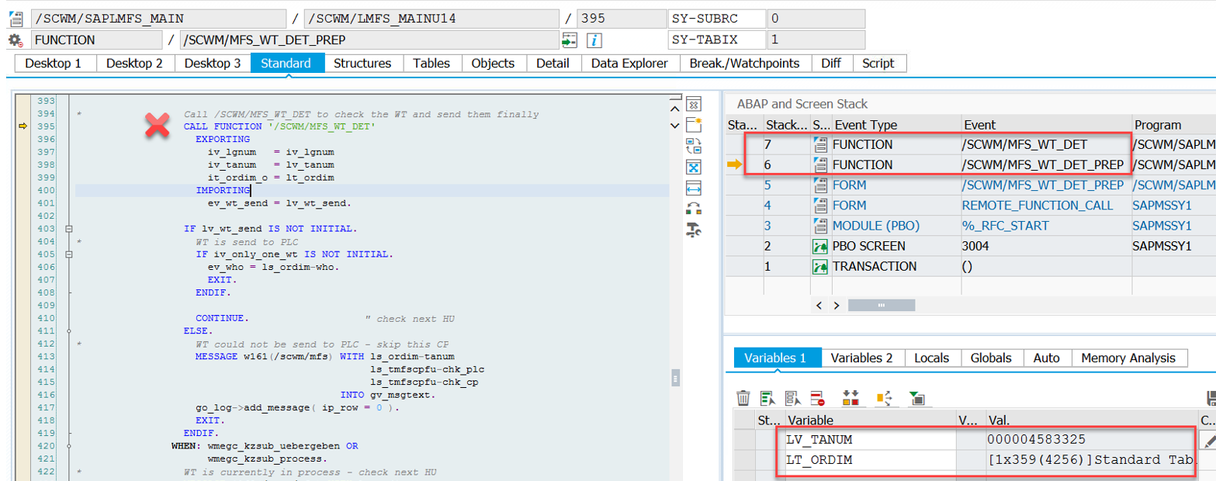Viewport: 1216px width, 481px height.
Task: Select the Standard tab
Action: pos(286,64)
